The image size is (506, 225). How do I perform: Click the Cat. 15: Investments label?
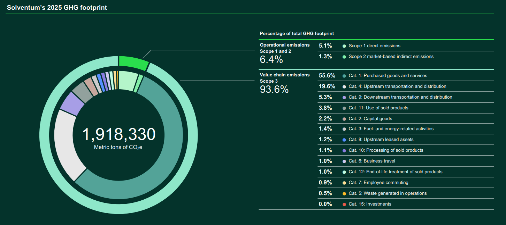click(x=370, y=204)
